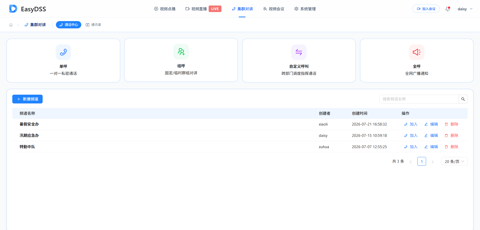The width and height of the screenshot is (480, 230).
Task: Click the 创建者 column header
Action: (x=325, y=113)
